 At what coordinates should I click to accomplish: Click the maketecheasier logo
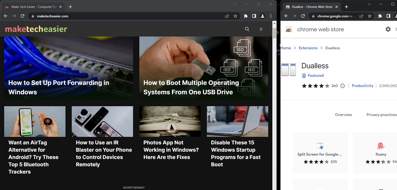pos(36,29)
